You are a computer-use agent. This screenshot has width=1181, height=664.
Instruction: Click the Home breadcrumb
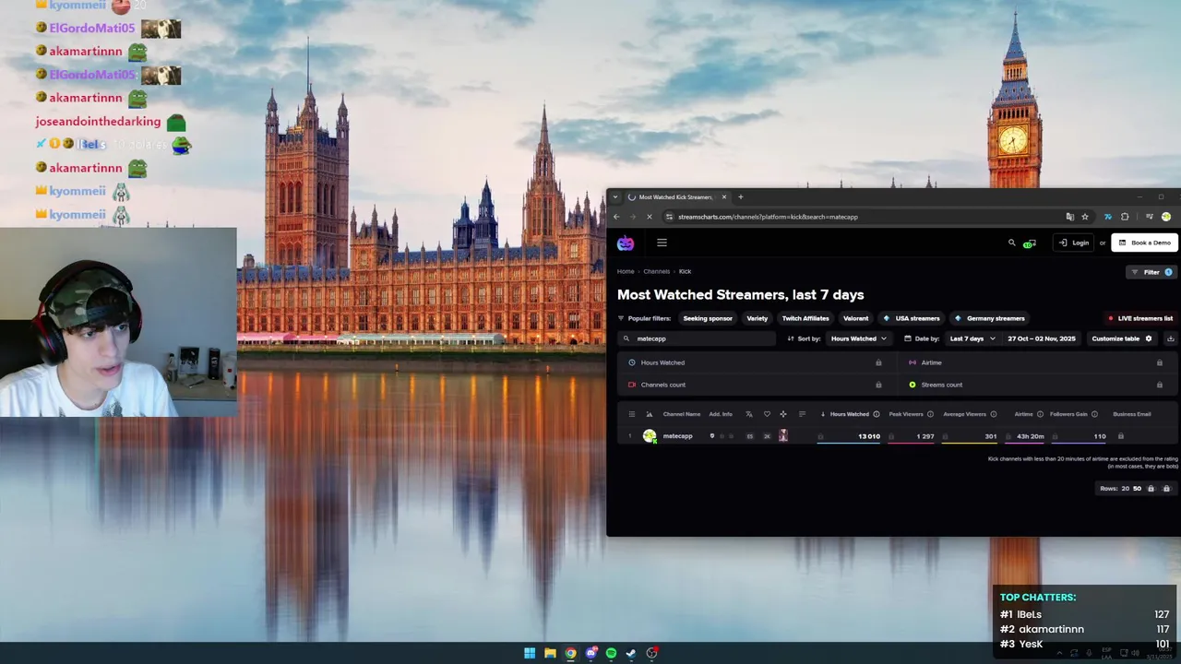pyautogui.click(x=626, y=271)
